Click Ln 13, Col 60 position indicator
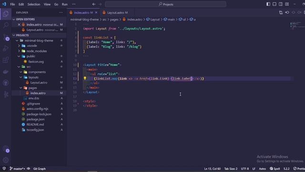 [213, 169]
